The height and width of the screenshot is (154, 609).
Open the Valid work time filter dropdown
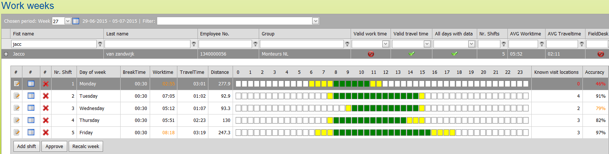click(x=386, y=44)
